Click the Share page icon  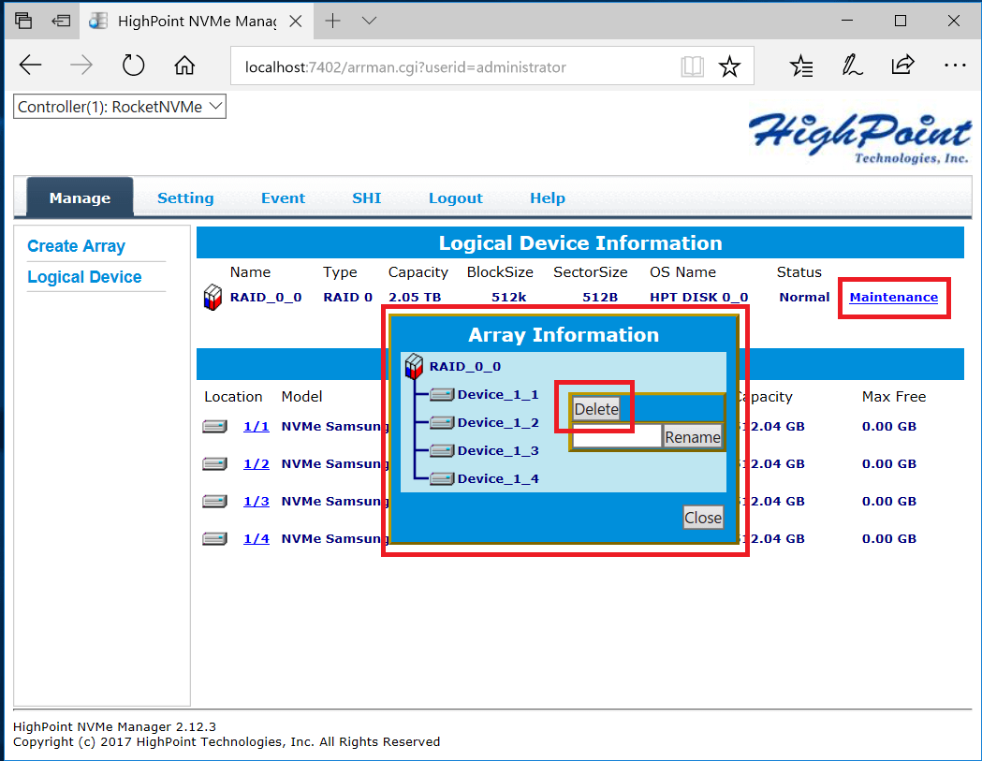(902, 66)
